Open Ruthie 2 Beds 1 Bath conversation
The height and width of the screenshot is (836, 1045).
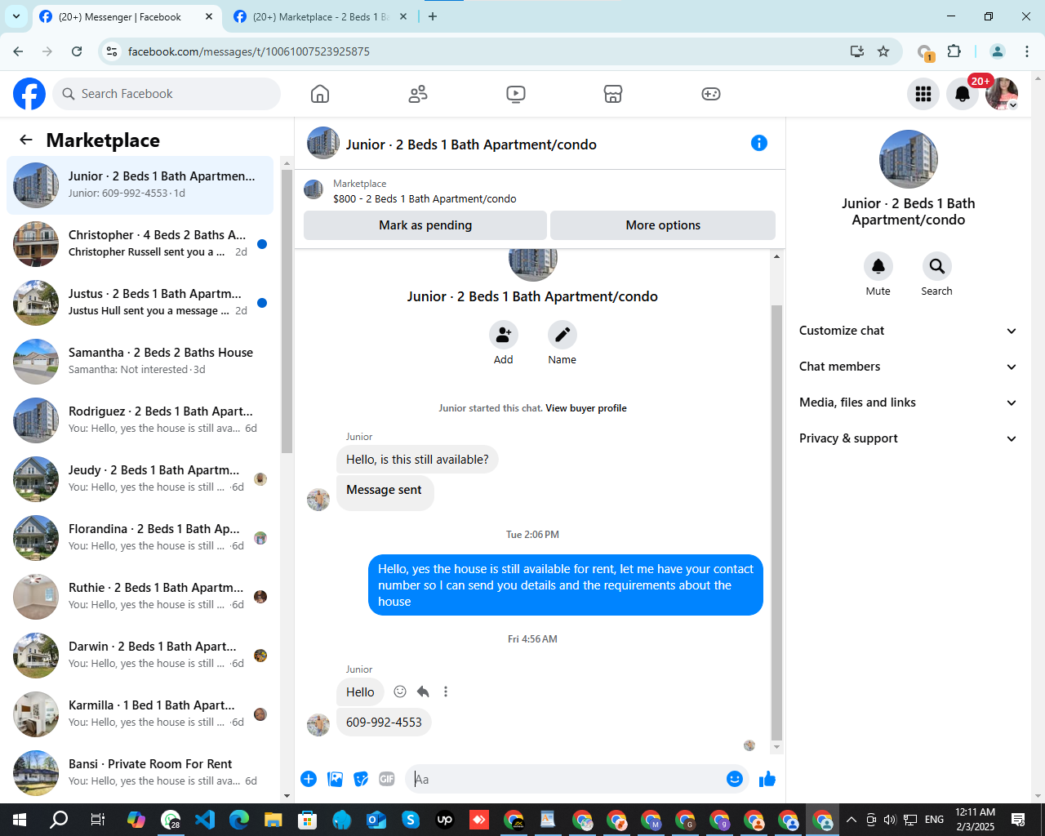(140, 596)
